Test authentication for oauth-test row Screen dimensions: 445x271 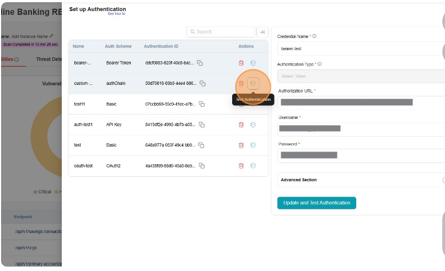[x=253, y=165]
